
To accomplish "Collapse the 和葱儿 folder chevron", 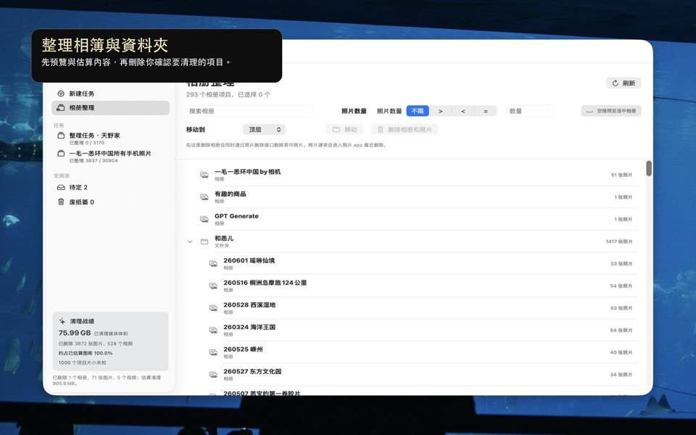I will [190, 241].
